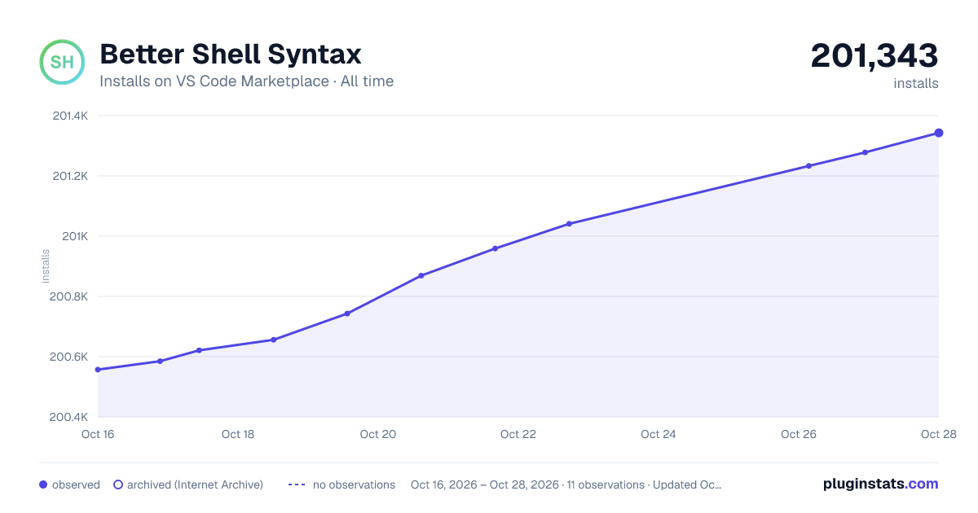The height and width of the screenshot is (513, 978).
Task: Select the first data point at Oct 16
Action: 98,370
